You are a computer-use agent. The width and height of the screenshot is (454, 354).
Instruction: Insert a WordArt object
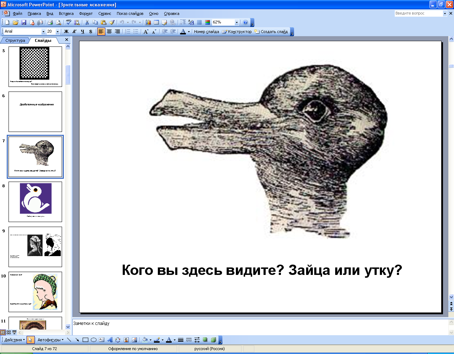110,340
